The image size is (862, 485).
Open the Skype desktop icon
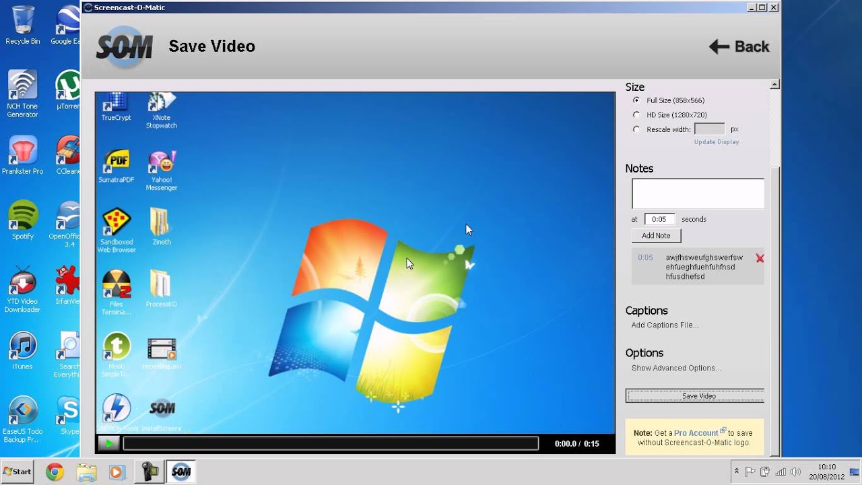tap(69, 416)
